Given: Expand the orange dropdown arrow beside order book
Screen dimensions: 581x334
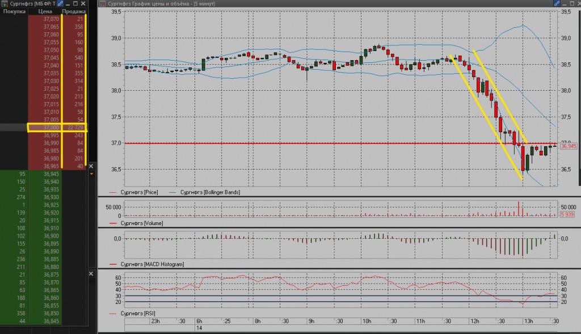Looking at the screenshot, I should (92, 174).
